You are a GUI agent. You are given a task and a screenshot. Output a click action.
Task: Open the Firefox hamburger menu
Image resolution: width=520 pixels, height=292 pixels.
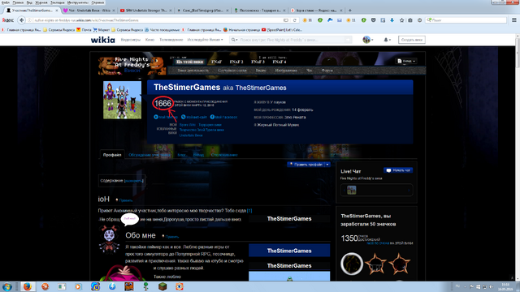pos(514,20)
